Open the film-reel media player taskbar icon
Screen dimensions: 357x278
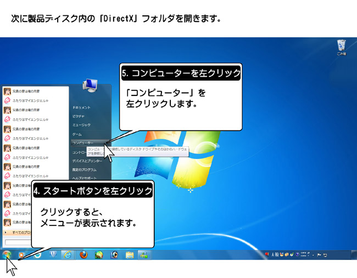pos(114,255)
